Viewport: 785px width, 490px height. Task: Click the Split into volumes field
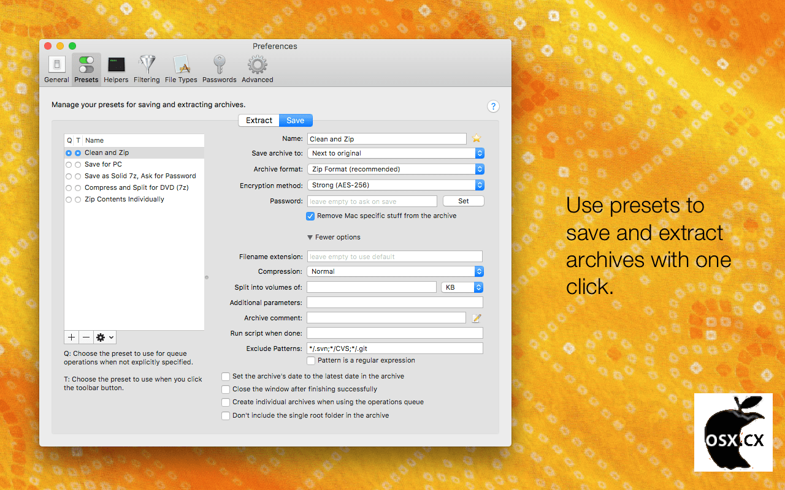(x=372, y=287)
